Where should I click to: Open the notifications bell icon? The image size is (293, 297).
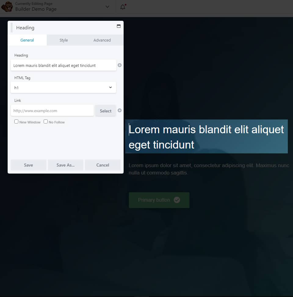(x=123, y=7)
